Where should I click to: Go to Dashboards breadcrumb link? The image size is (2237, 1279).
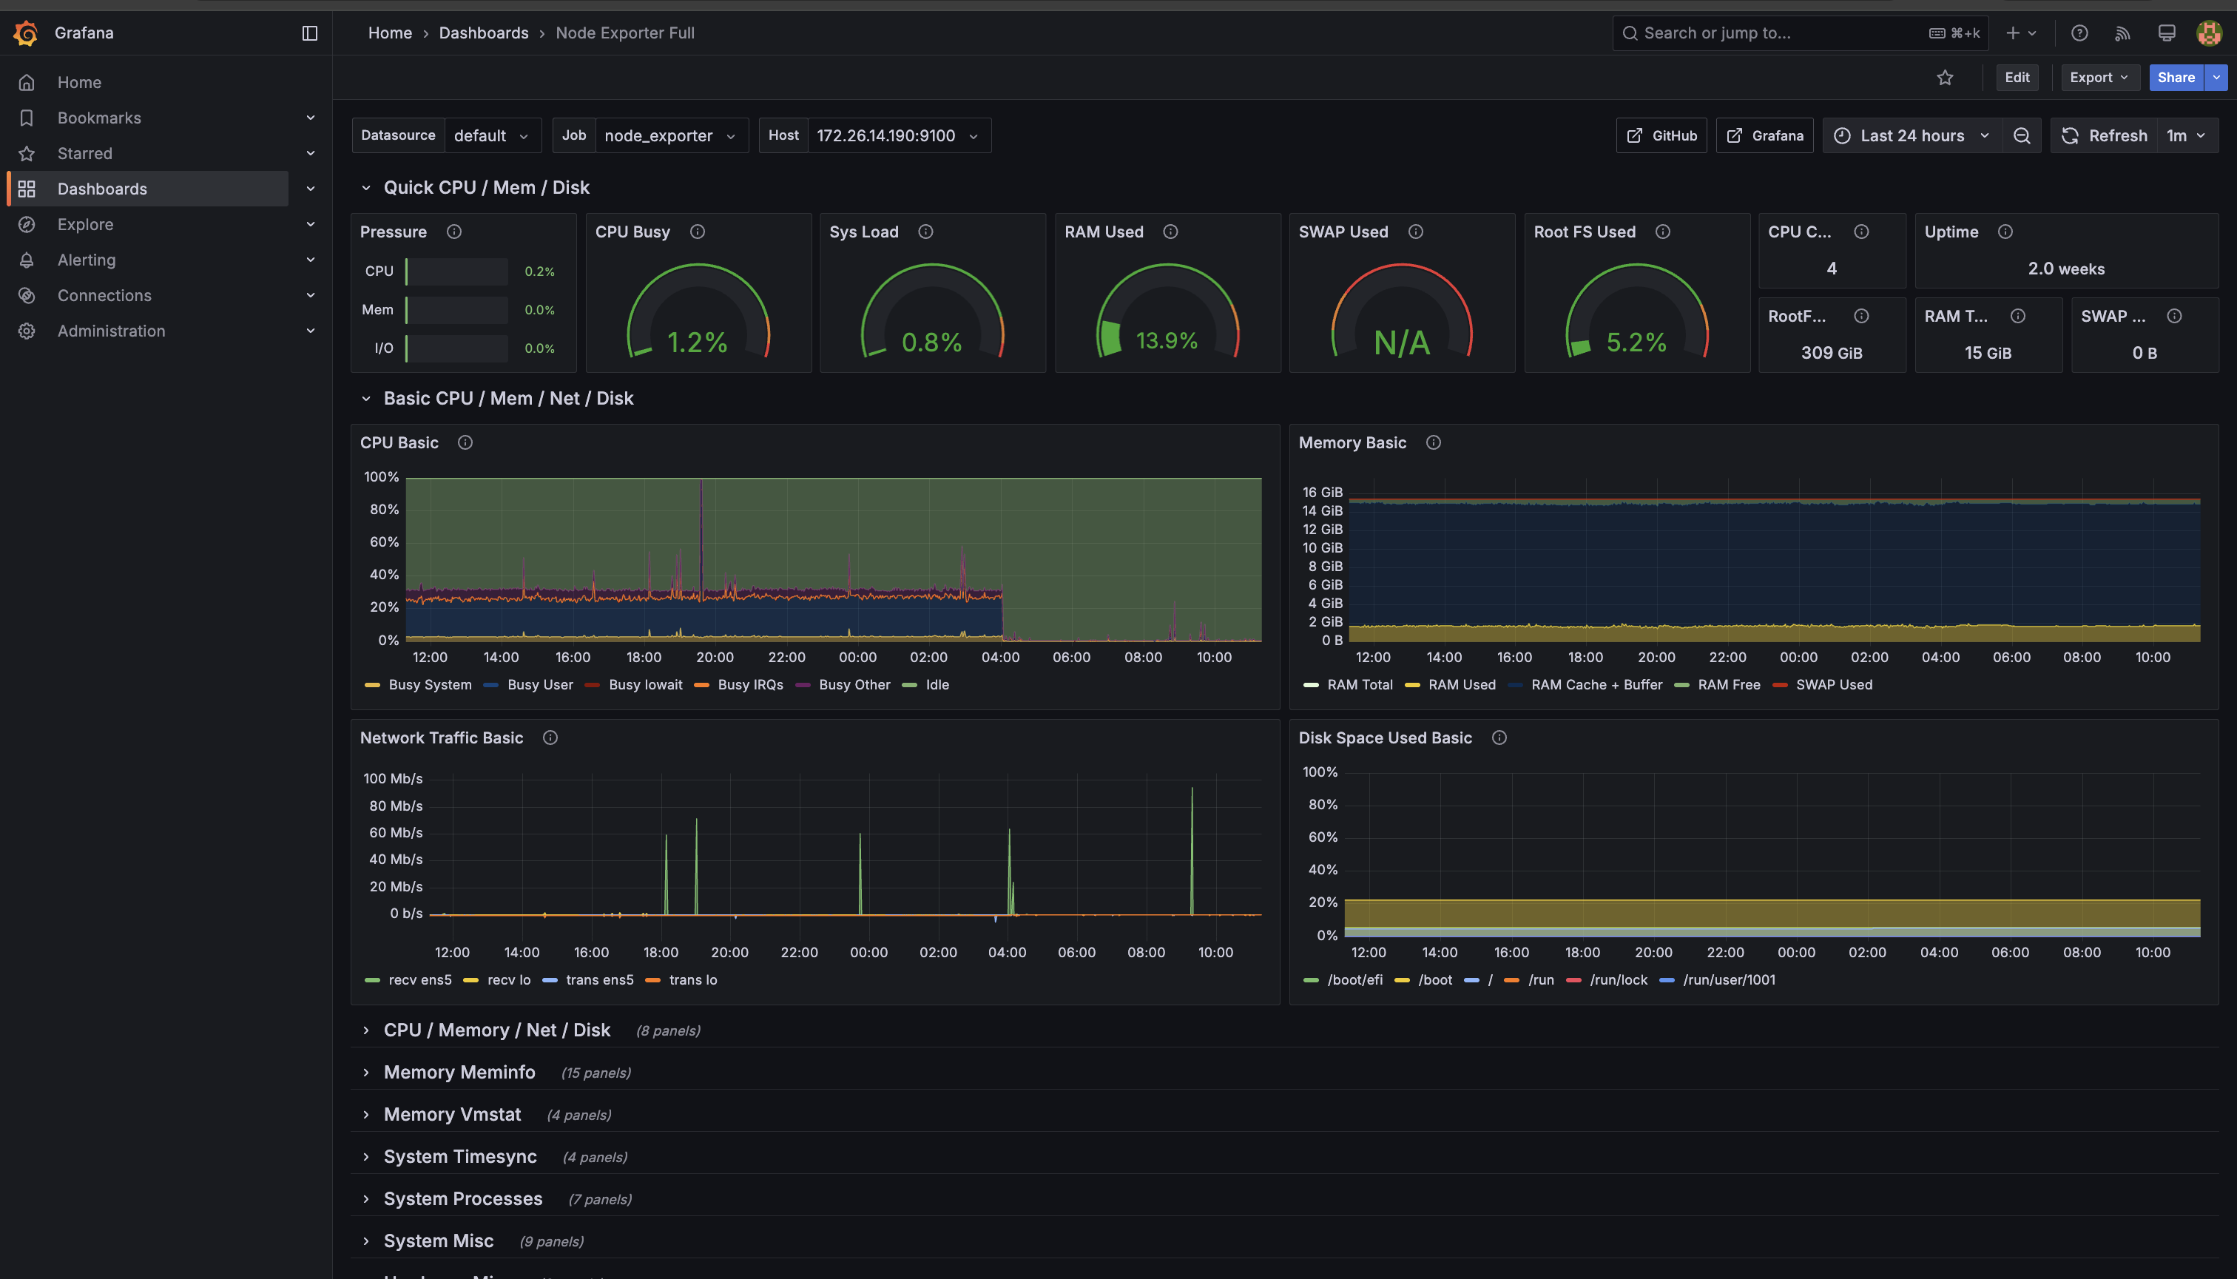tap(484, 33)
